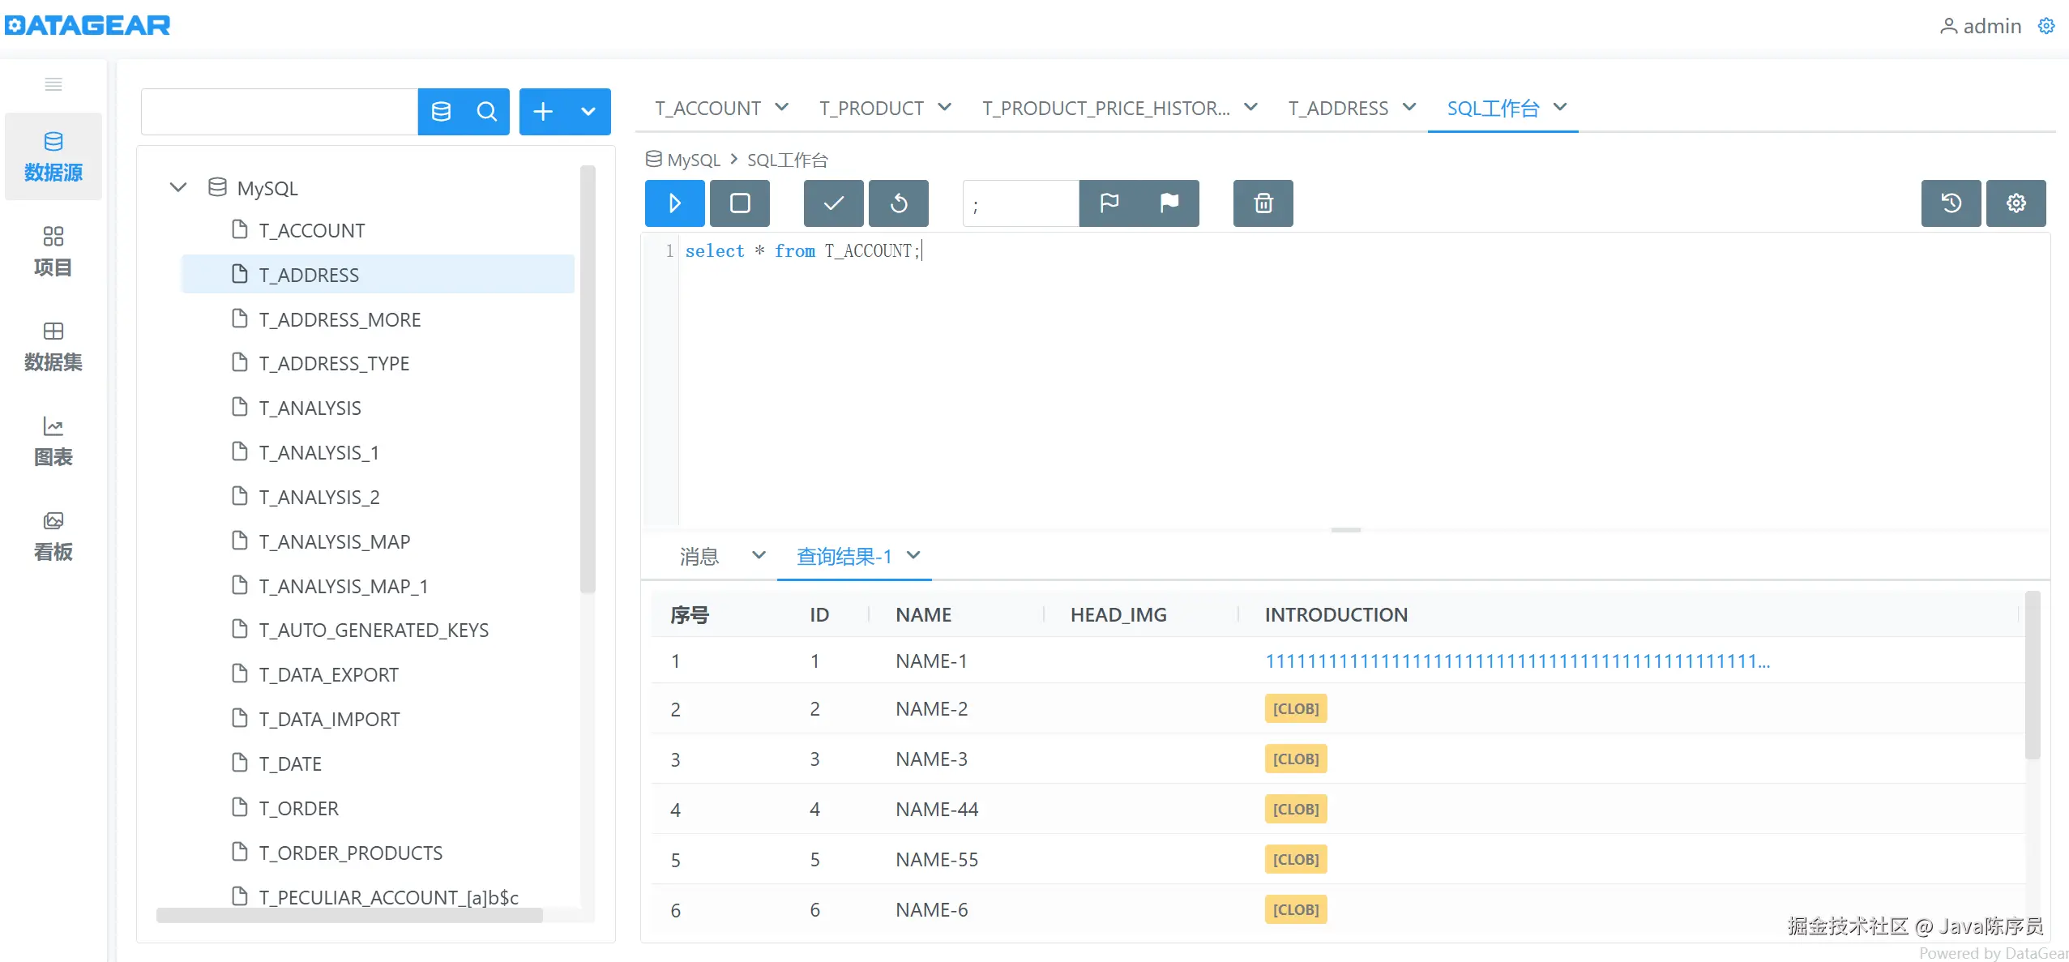Open the SQL工作台 tab dropdown arrow
Image resolution: width=2069 pixels, height=962 pixels.
[x=1560, y=107]
